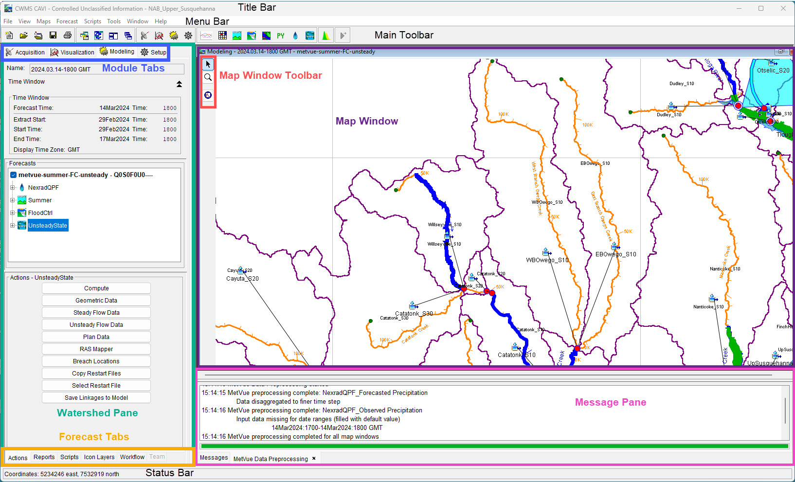
Task: Click the dam reservoir ResSim toolbar icon
Action: pos(252,36)
